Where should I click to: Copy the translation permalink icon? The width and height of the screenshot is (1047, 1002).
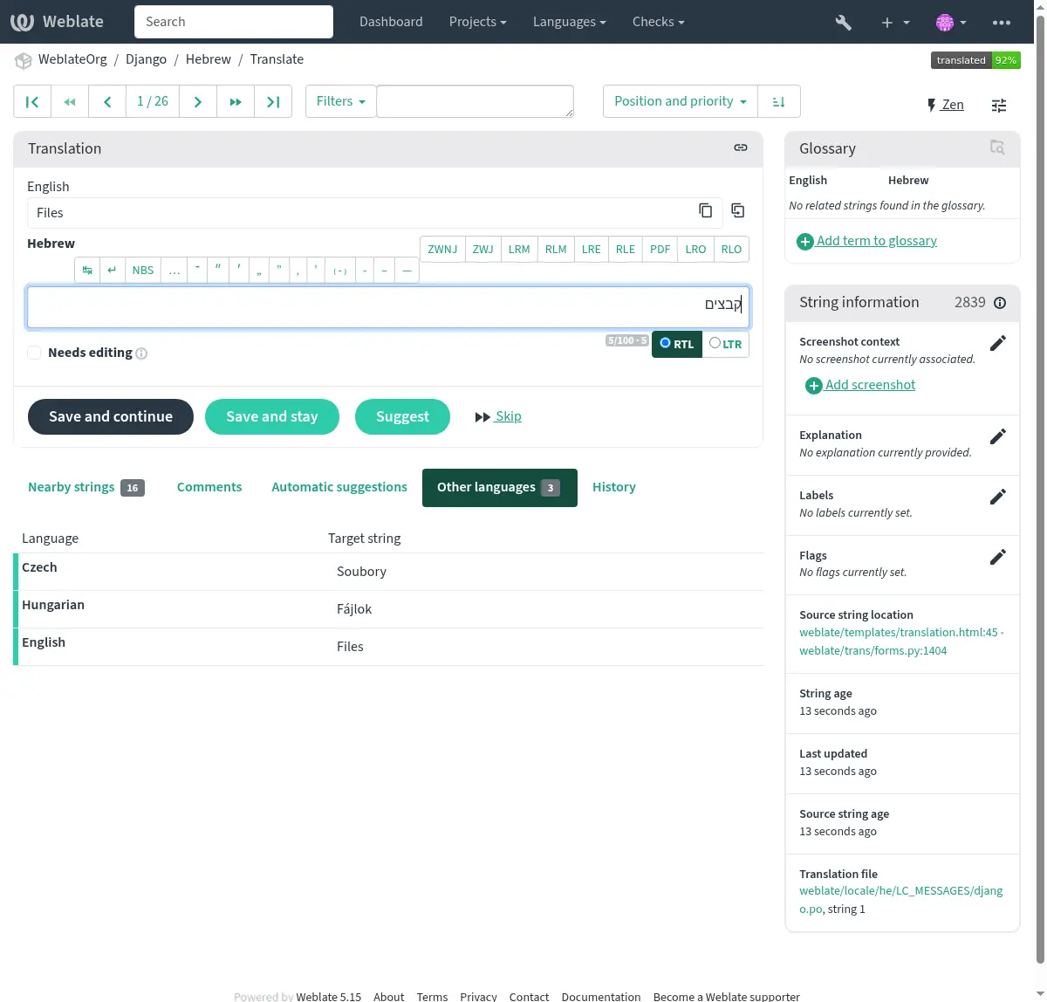coord(741,148)
